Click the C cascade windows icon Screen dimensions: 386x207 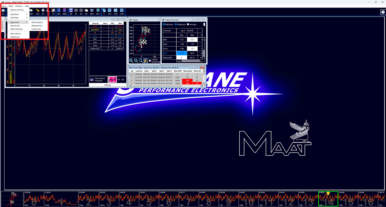coord(104,12)
